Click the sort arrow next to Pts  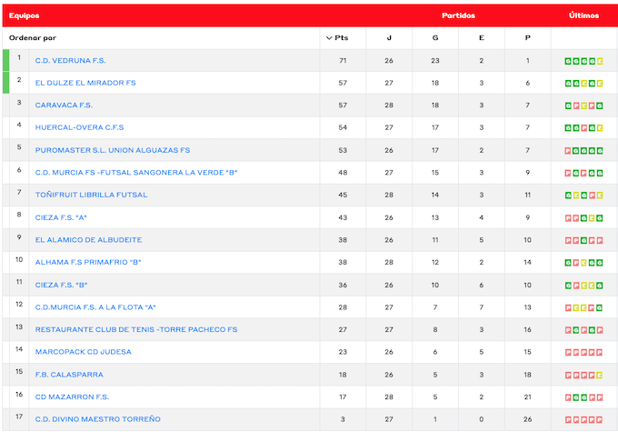[328, 38]
